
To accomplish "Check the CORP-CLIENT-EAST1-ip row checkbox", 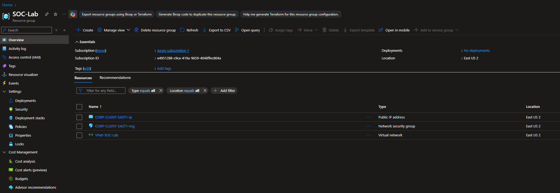I will tap(79, 117).
